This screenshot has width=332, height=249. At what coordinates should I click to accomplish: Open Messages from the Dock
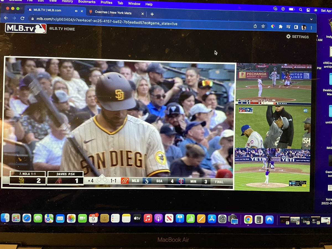pyautogui.click(x=38, y=218)
